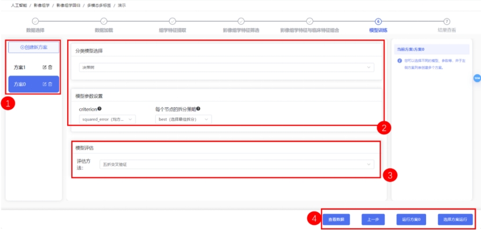Select the highlighted 方案0 plan
The height and width of the screenshot is (230, 481).
(x=34, y=84)
